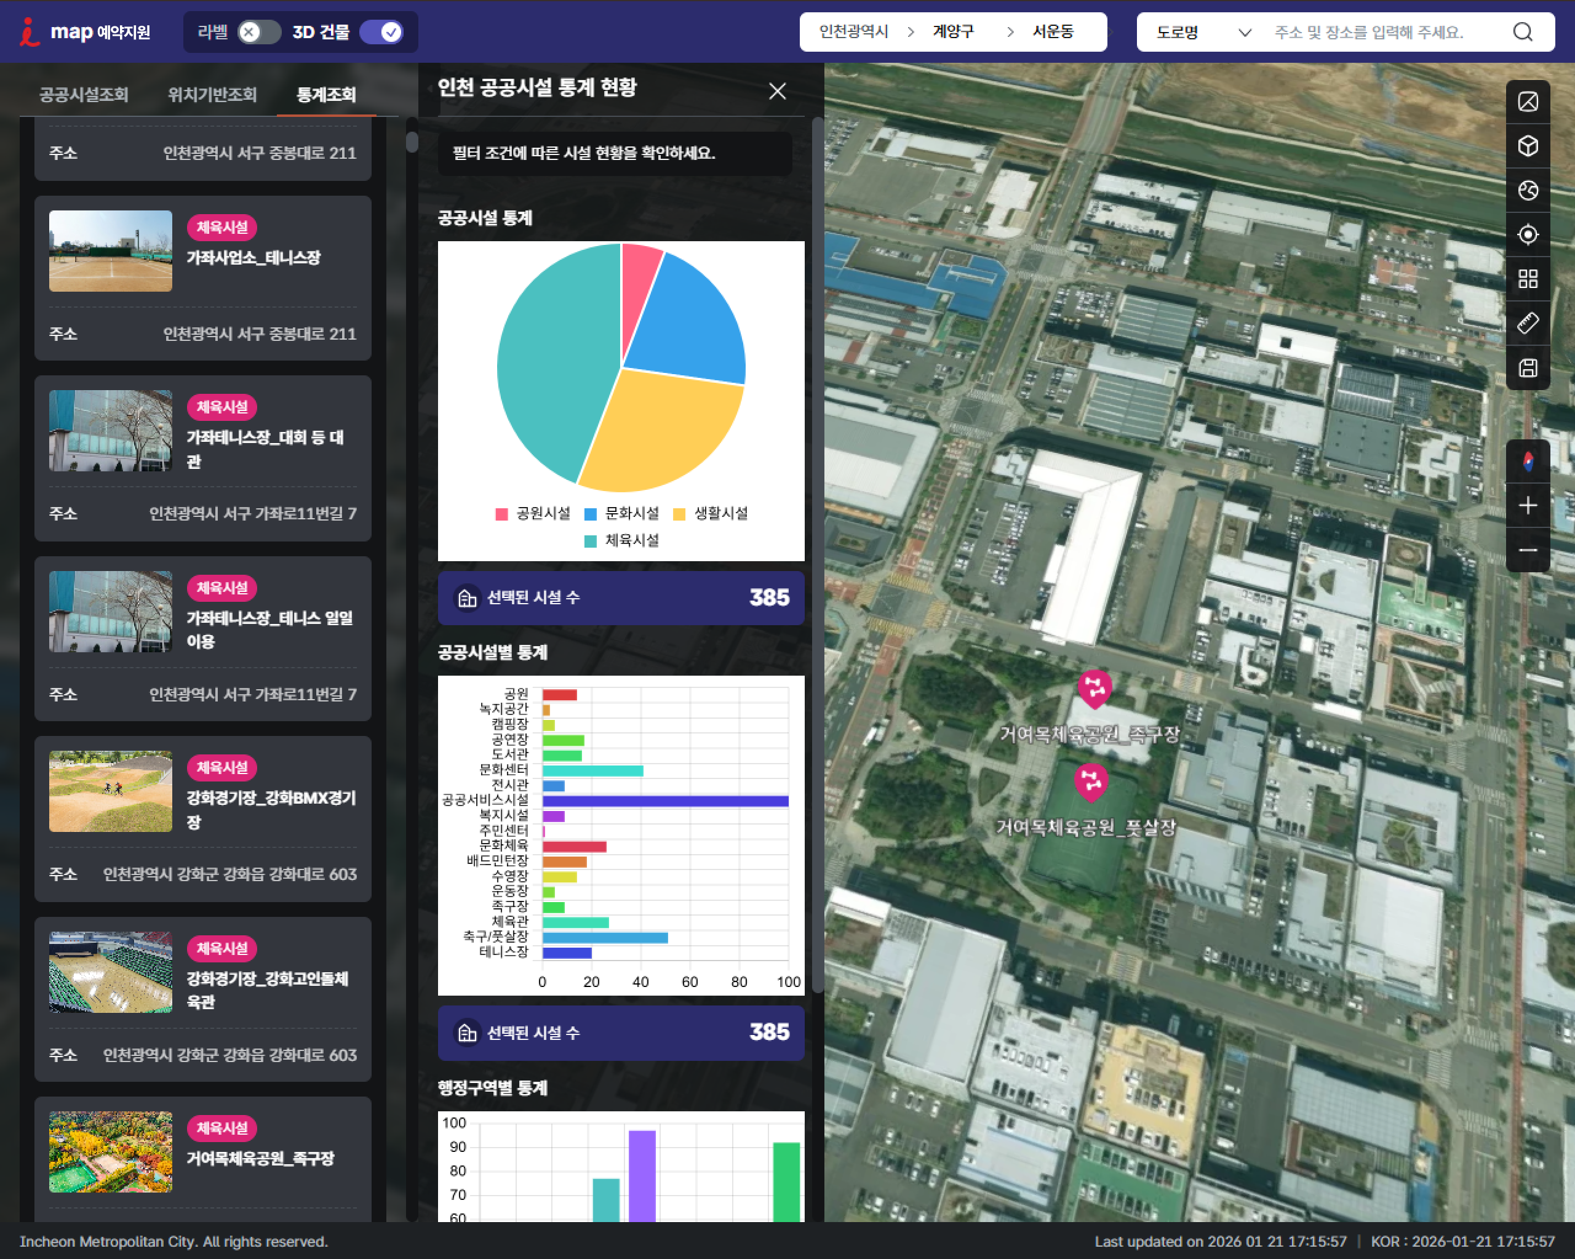Click the current location target icon
This screenshot has height=1259, width=1575.
click(x=1528, y=234)
